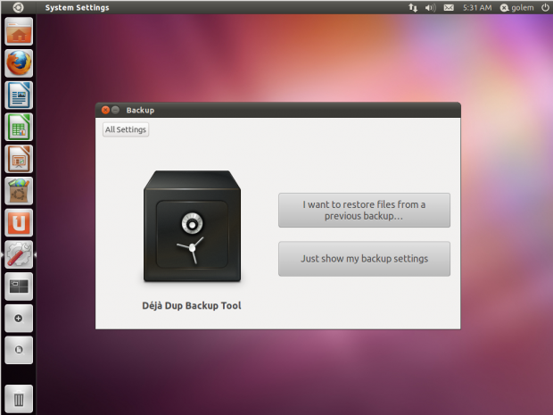Viewport: 553px width, 415px height.
Task: Open the Files lens in the launcher
Action: click(x=19, y=349)
